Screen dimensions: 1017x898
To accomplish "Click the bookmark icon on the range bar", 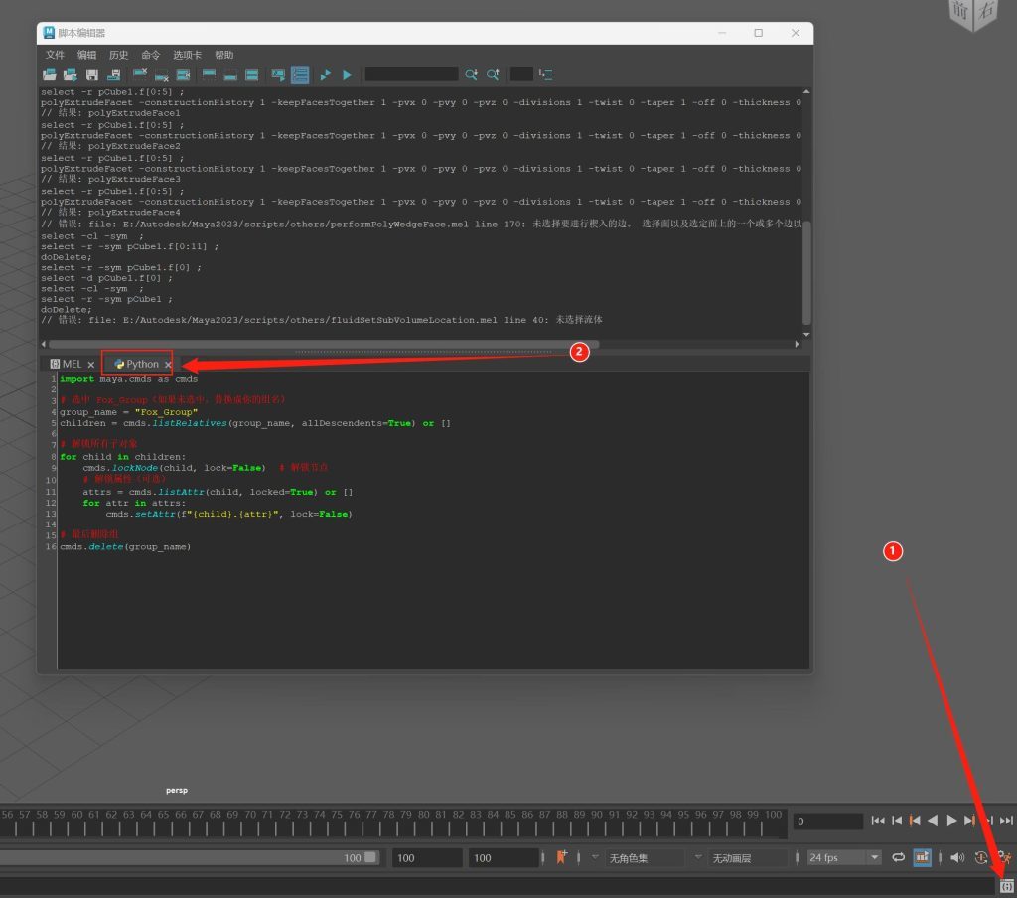I will click(562, 857).
